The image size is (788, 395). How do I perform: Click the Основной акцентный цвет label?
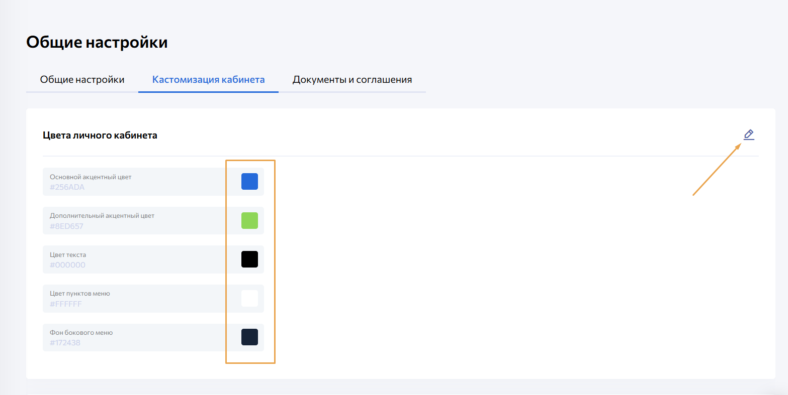[91, 177]
